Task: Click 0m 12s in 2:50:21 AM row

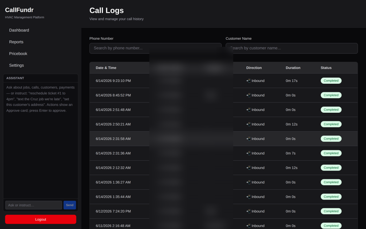Action: click(x=292, y=124)
